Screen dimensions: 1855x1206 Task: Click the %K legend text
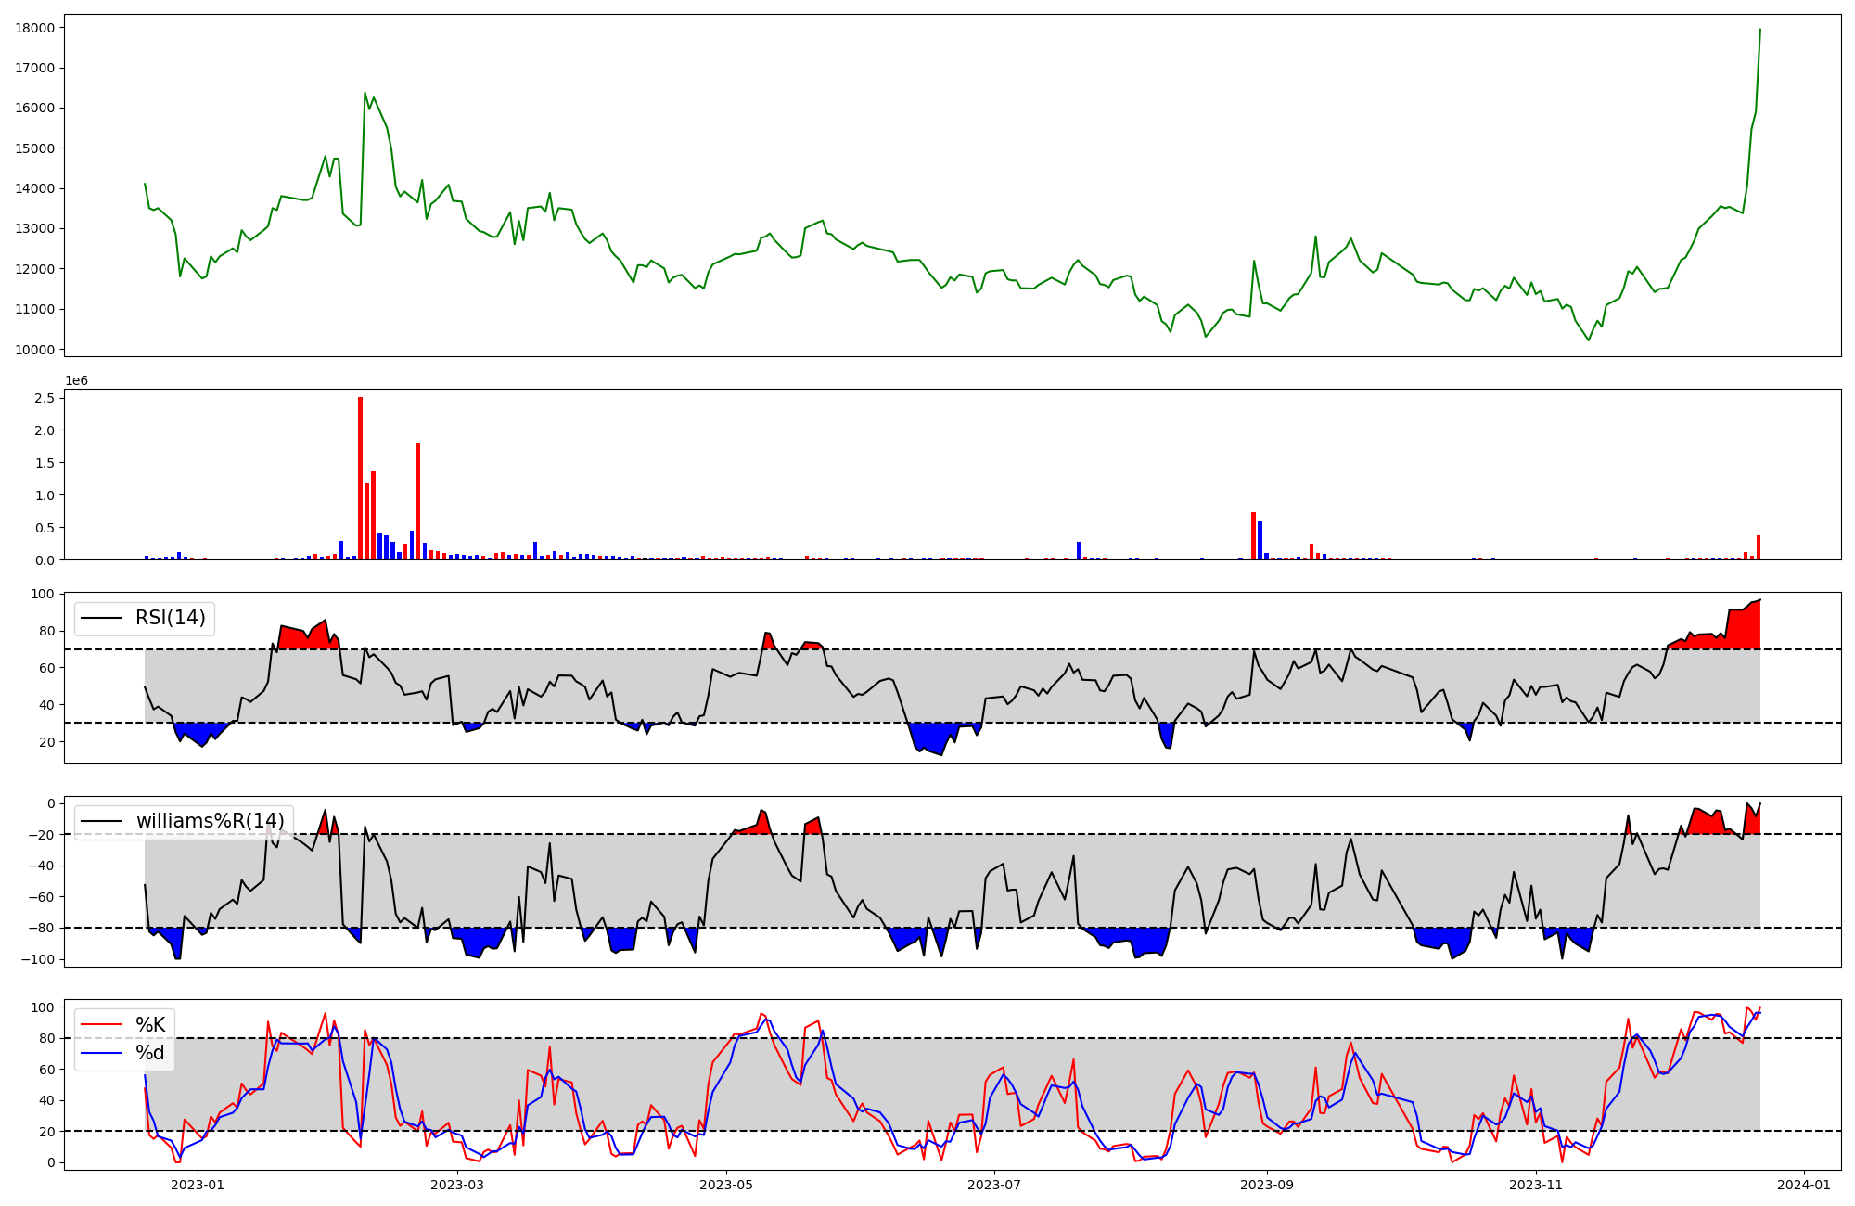[150, 1025]
